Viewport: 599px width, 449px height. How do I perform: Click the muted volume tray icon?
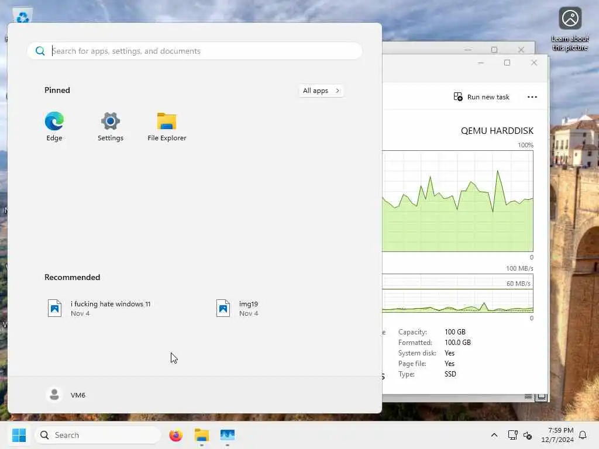click(x=528, y=435)
